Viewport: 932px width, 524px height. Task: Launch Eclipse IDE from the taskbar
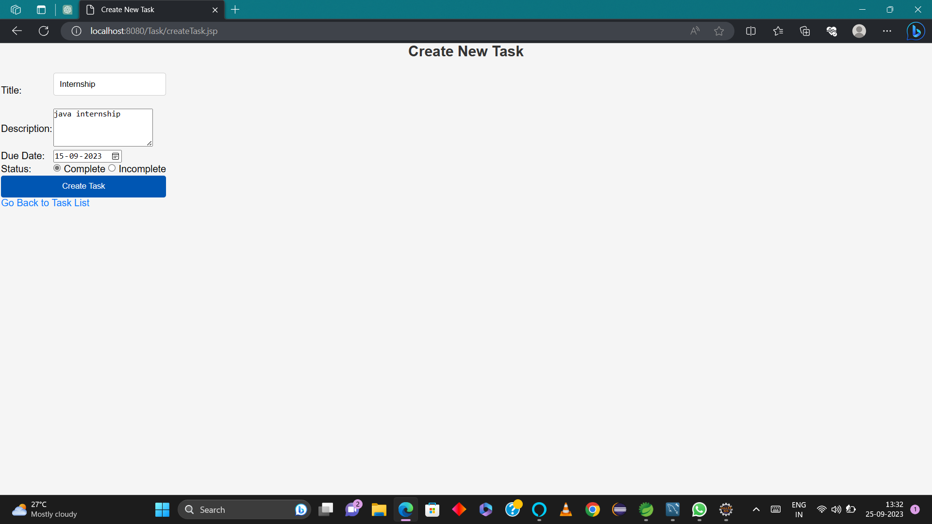[619, 509]
